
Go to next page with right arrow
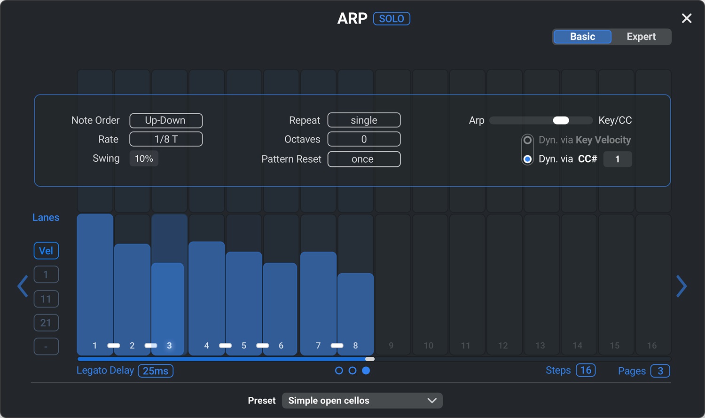(x=681, y=286)
